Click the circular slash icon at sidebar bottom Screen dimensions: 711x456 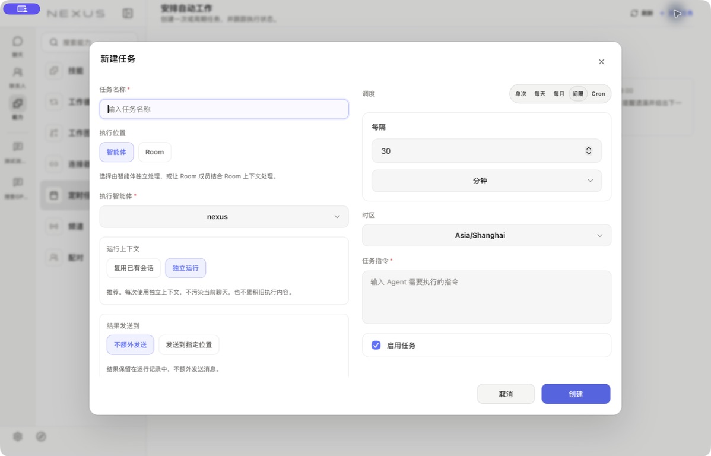click(x=42, y=436)
